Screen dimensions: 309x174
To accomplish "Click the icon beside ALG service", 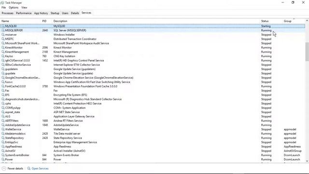I will (3, 116).
